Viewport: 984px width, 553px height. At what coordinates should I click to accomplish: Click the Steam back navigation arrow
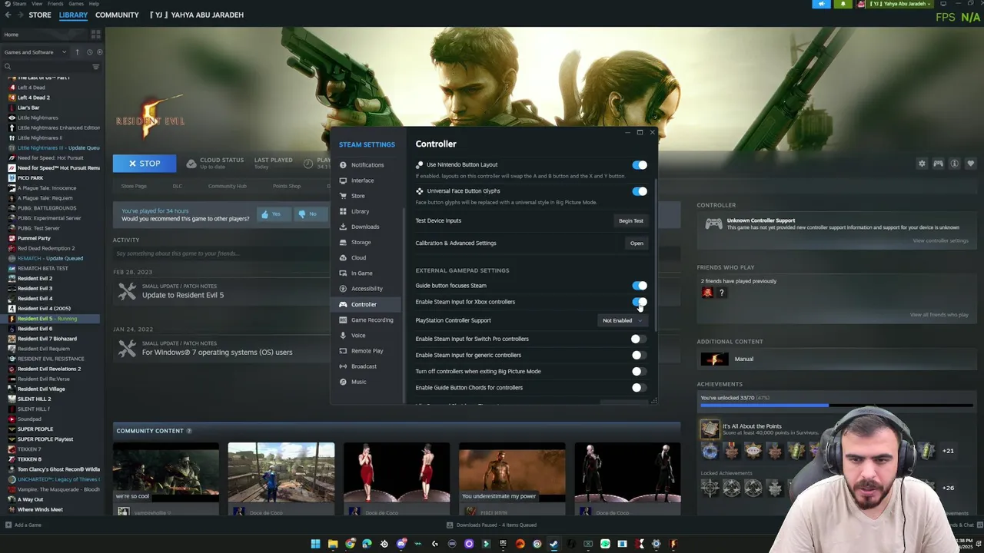pos(8,15)
